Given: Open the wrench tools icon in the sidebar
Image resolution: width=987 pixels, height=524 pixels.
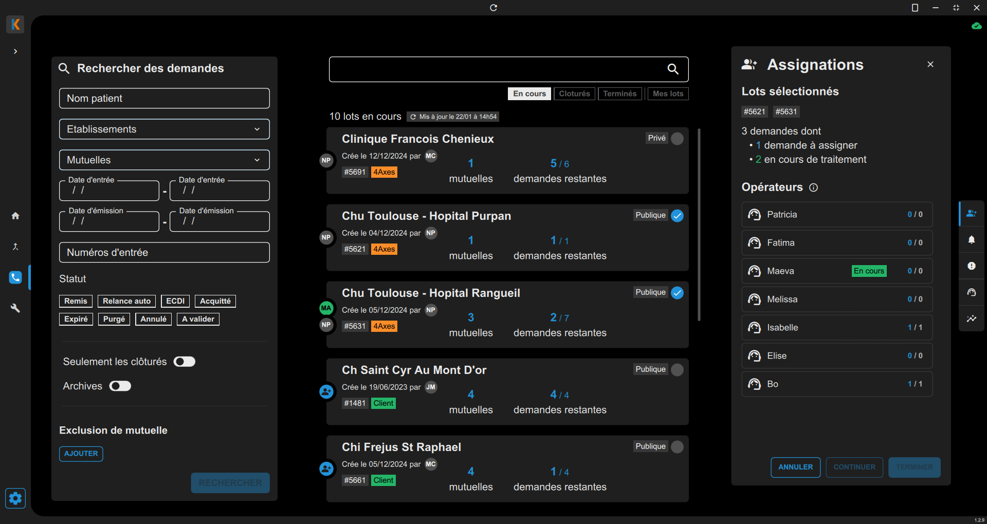Looking at the screenshot, I should [15, 308].
